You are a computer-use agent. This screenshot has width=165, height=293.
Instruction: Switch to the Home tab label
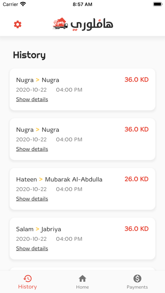pos(82,287)
